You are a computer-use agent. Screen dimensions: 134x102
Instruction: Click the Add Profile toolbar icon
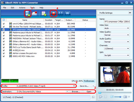(x=44, y=14)
